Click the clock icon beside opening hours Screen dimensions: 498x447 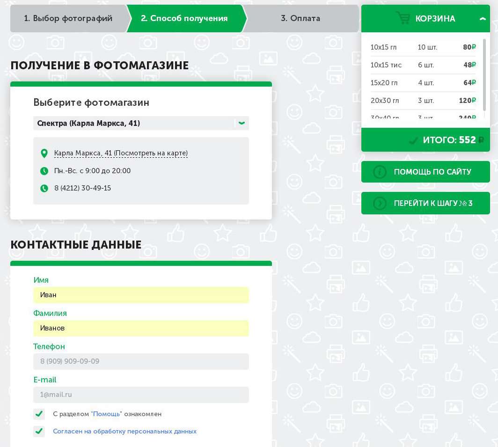tap(44, 171)
